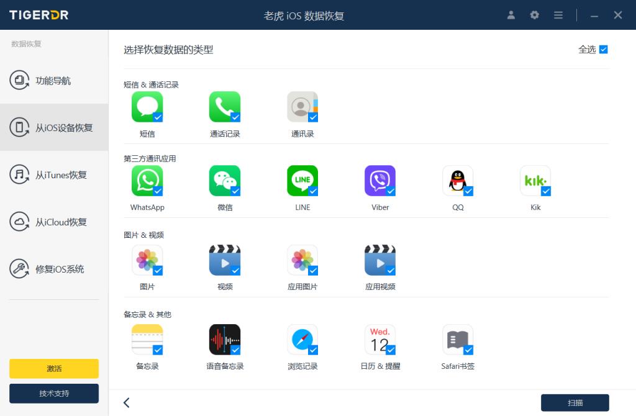Select the Kik messenger icon
Image resolution: width=636 pixels, height=416 pixels.
pos(535,181)
